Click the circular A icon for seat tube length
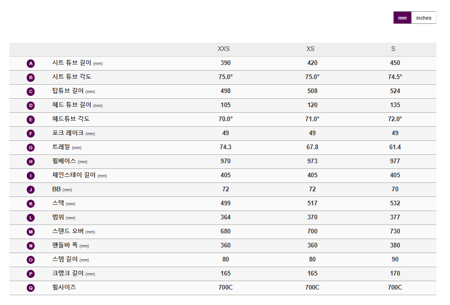450x305 pixels. click(31, 64)
